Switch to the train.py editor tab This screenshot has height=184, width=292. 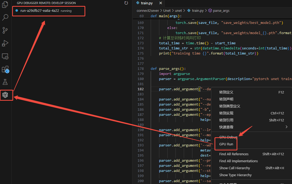click(146, 3)
